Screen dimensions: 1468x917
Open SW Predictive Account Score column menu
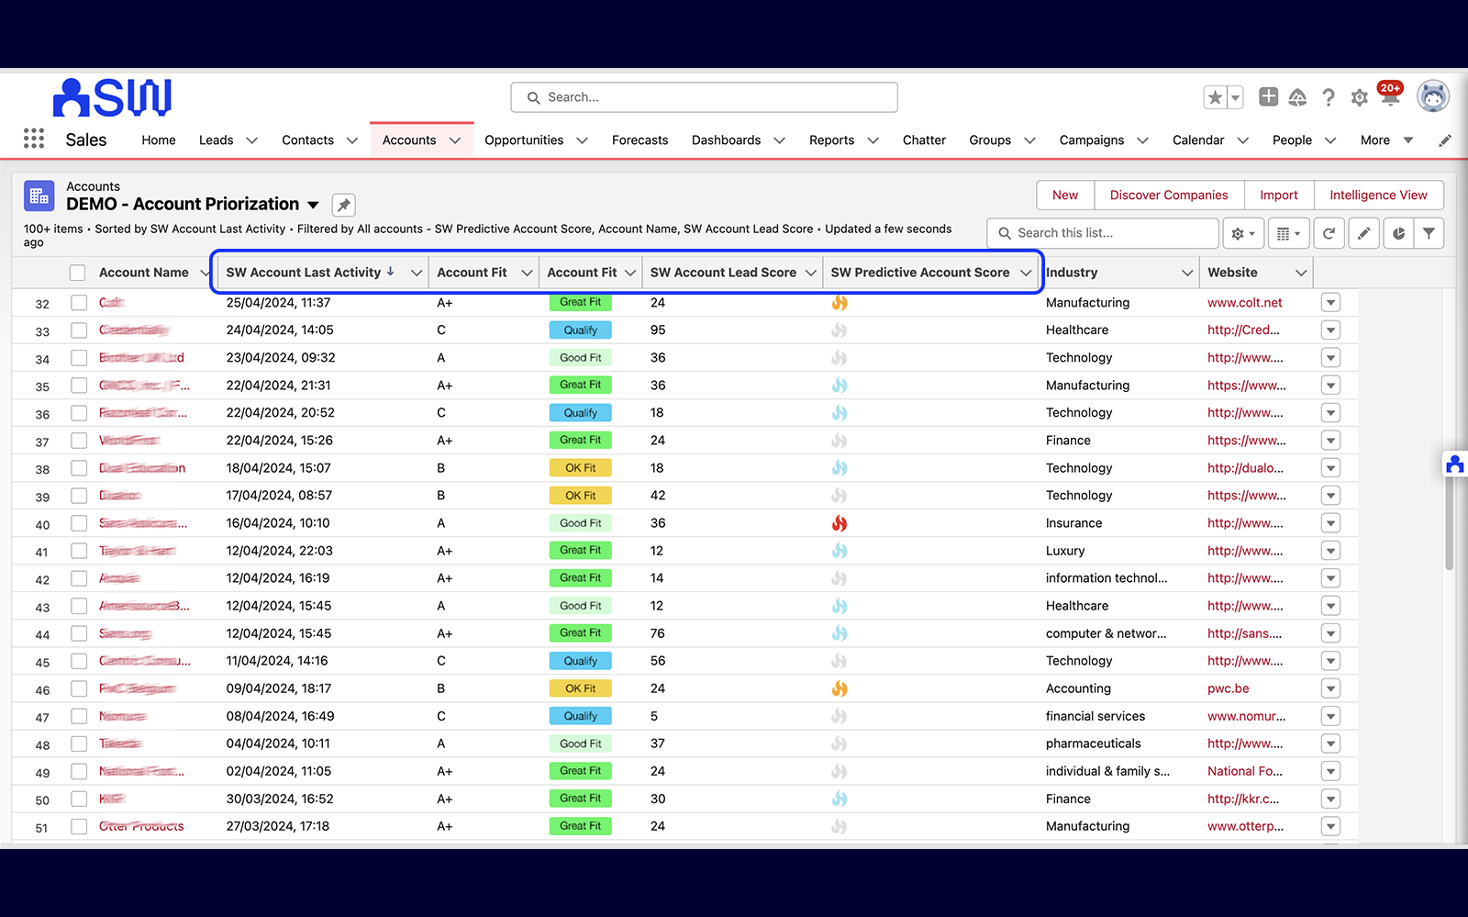[x=1026, y=273]
